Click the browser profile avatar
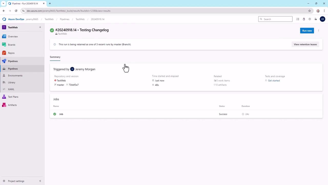328x185 pixels. (x=318, y=11)
